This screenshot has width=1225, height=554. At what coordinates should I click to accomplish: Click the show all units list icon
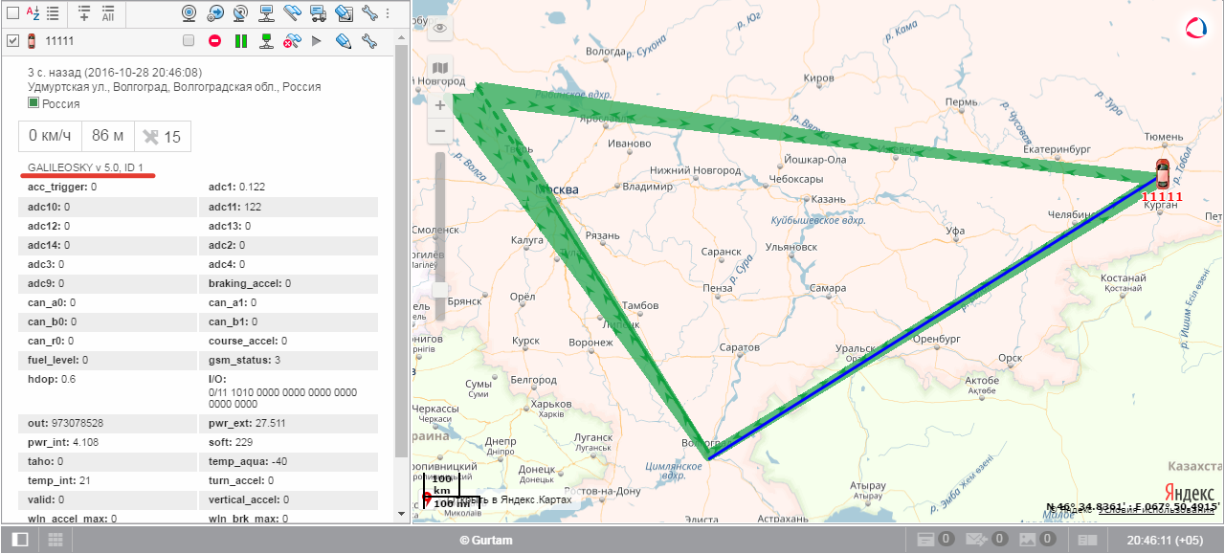[108, 13]
